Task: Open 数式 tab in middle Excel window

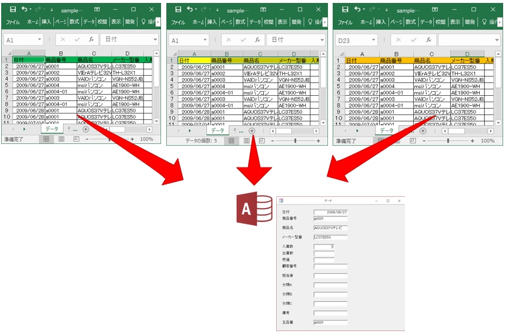Action: click(240, 22)
